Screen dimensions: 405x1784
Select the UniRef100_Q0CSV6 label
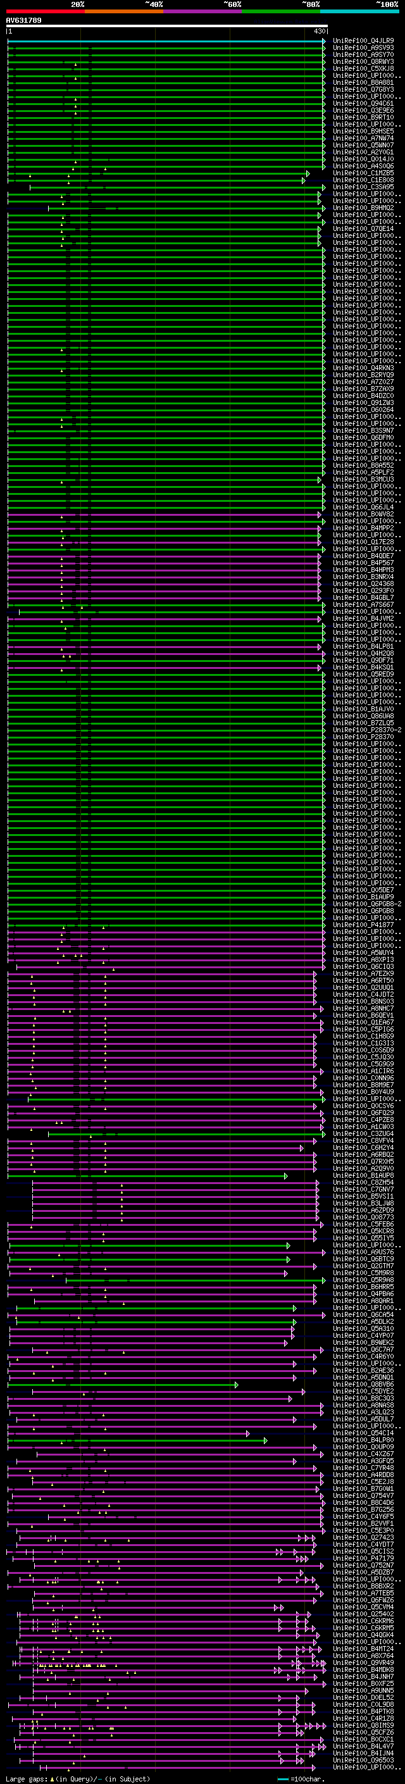[363, 1106]
